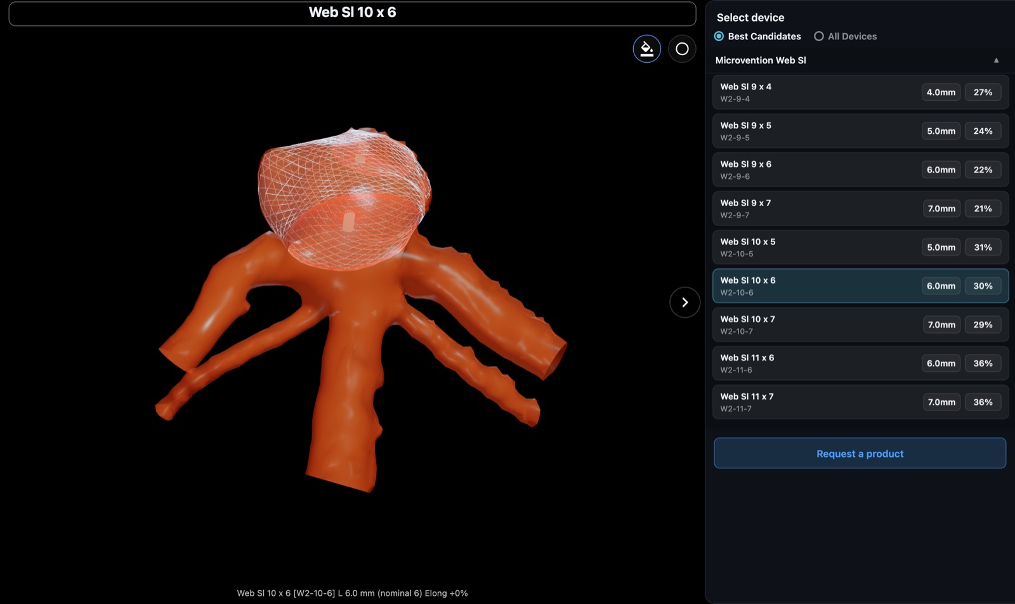The width and height of the screenshot is (1015, 604).
Task: Select the All Devices radio button
Action: click(819, 36)
